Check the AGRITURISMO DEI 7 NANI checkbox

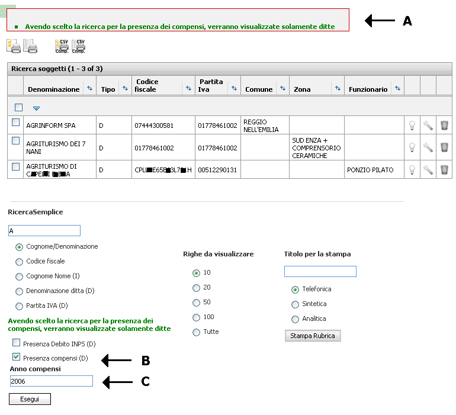tap(16, 141)
